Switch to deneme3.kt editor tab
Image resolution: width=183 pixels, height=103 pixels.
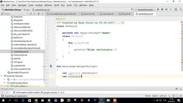[x=89, y=14]
